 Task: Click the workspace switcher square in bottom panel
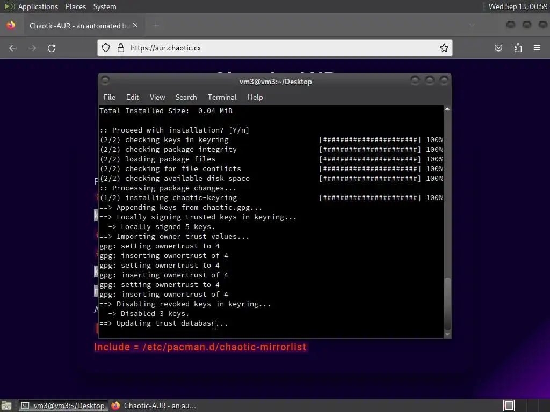click(509, 406)
